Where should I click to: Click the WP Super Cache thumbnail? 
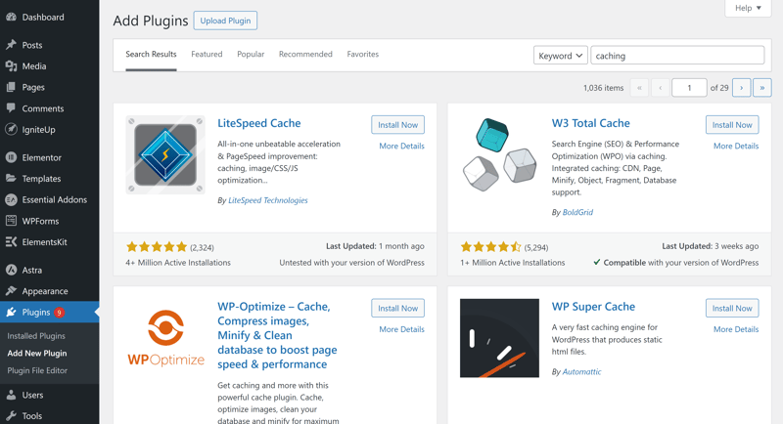pos(499,338)
